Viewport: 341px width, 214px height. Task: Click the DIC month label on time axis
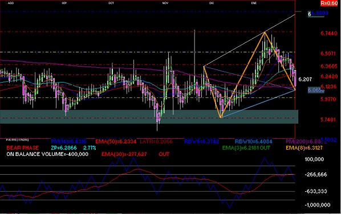(212, 3)
